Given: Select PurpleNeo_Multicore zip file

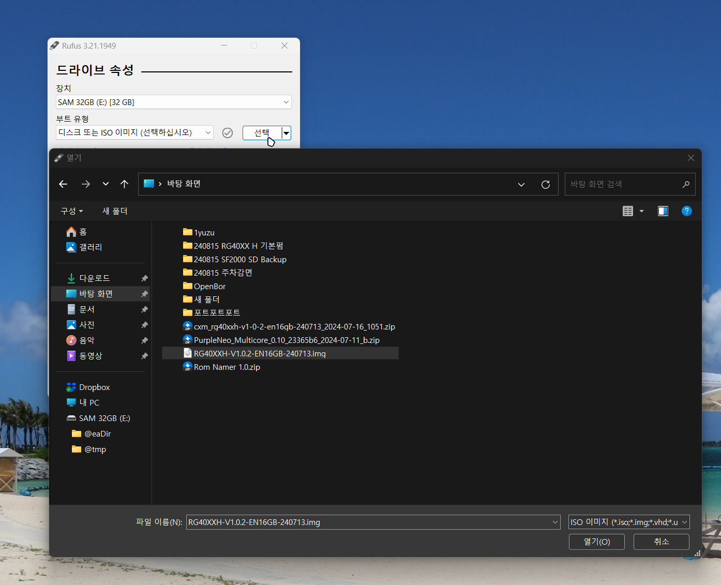Looking at the screenshot, I should [281, 340].
